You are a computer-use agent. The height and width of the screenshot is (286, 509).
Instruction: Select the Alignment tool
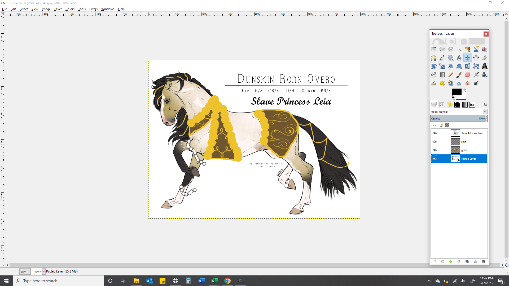tap(476, 58)
